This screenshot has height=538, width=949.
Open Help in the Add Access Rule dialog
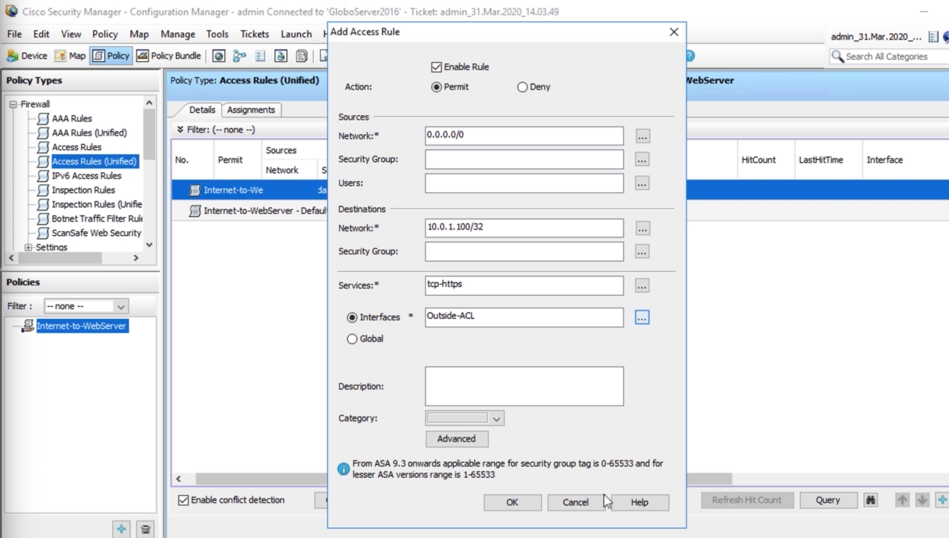pyautogui.click(x=640, y=503)
